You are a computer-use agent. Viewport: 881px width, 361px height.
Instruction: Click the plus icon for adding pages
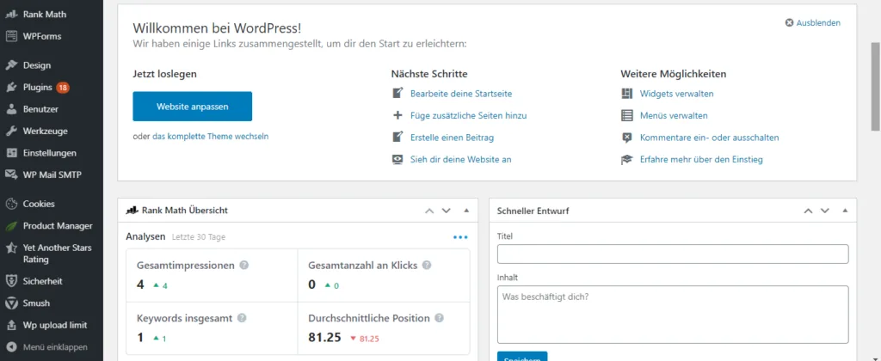pos(397,116)
